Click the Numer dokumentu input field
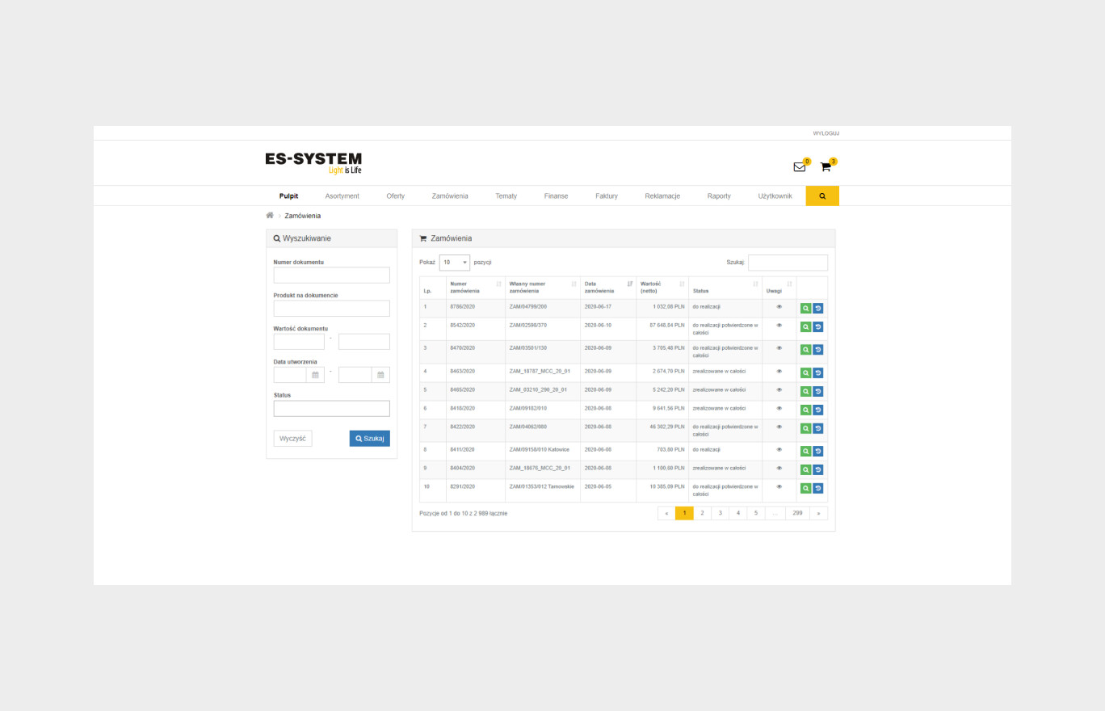 (x=331, y=276)
